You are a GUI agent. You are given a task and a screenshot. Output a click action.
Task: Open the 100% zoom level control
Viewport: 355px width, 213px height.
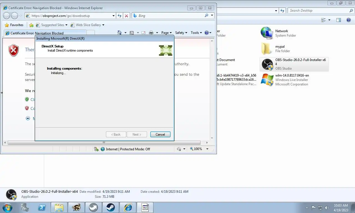click(x=196, y=149)
